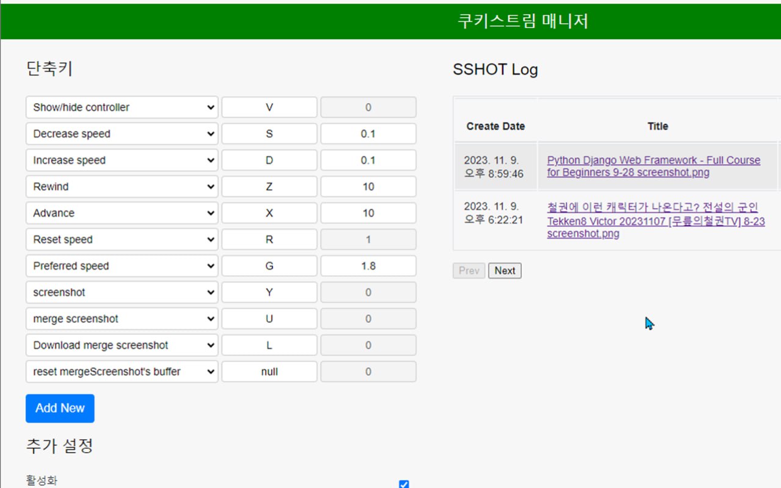Edit shortcut key field containing Y
This screenshot has width=781, height=488.
(x=269, y=292)
